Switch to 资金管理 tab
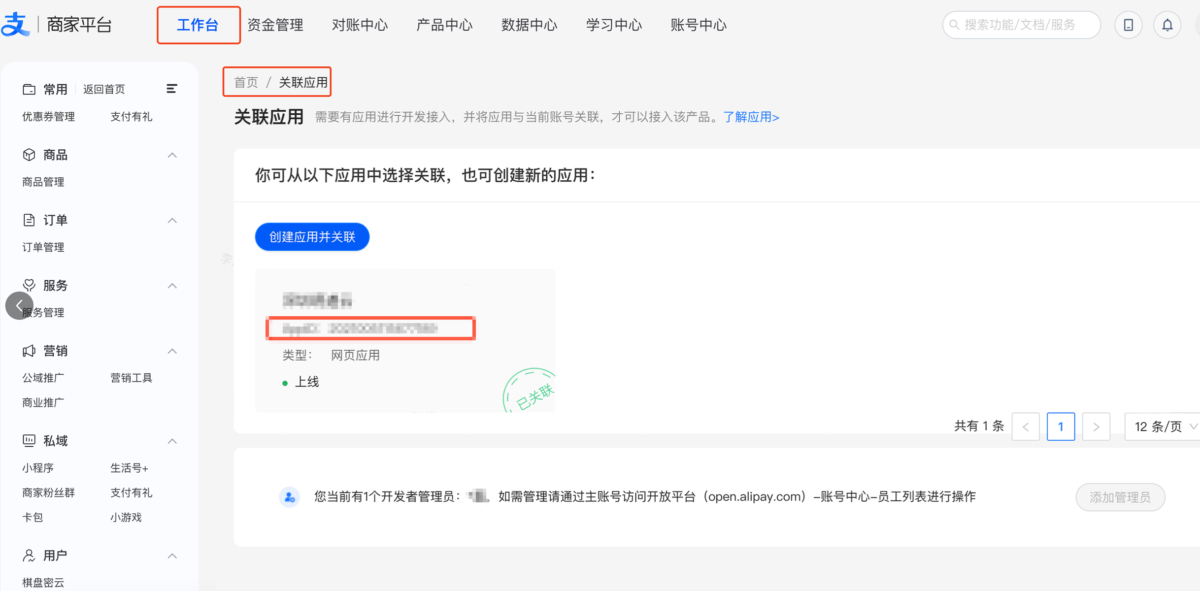Image resolution: width=1200 pixels, height=591 pixels. [x=275, y=25]
